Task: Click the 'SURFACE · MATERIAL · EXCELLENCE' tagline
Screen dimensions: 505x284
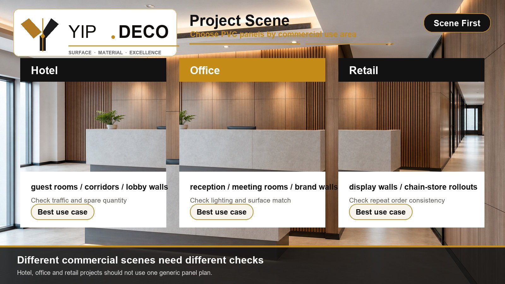Action: 115,52
